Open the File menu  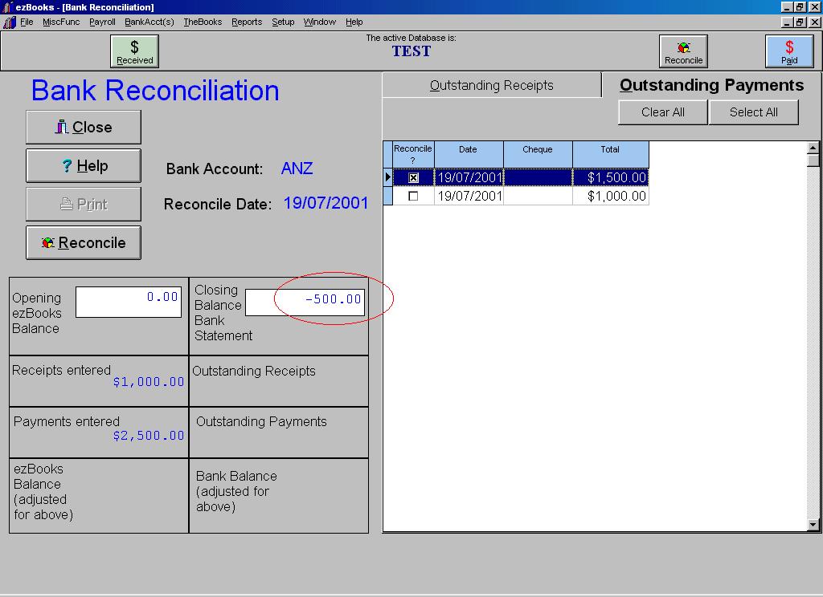27,22
